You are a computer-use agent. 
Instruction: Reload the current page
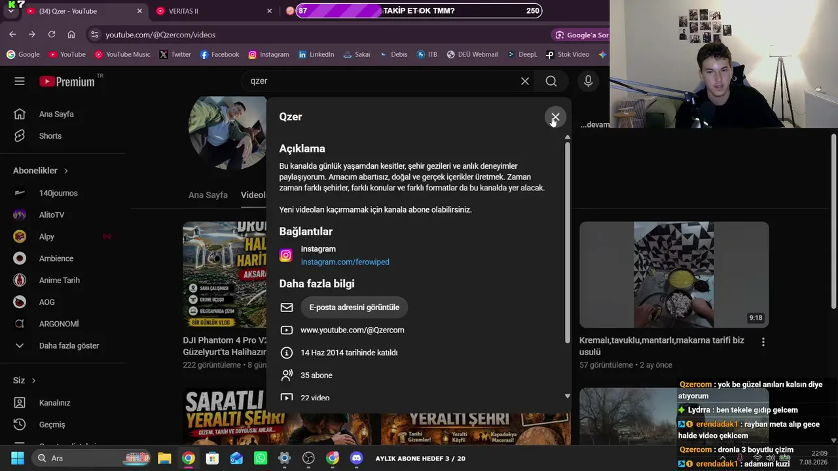[x=52, y=34]
